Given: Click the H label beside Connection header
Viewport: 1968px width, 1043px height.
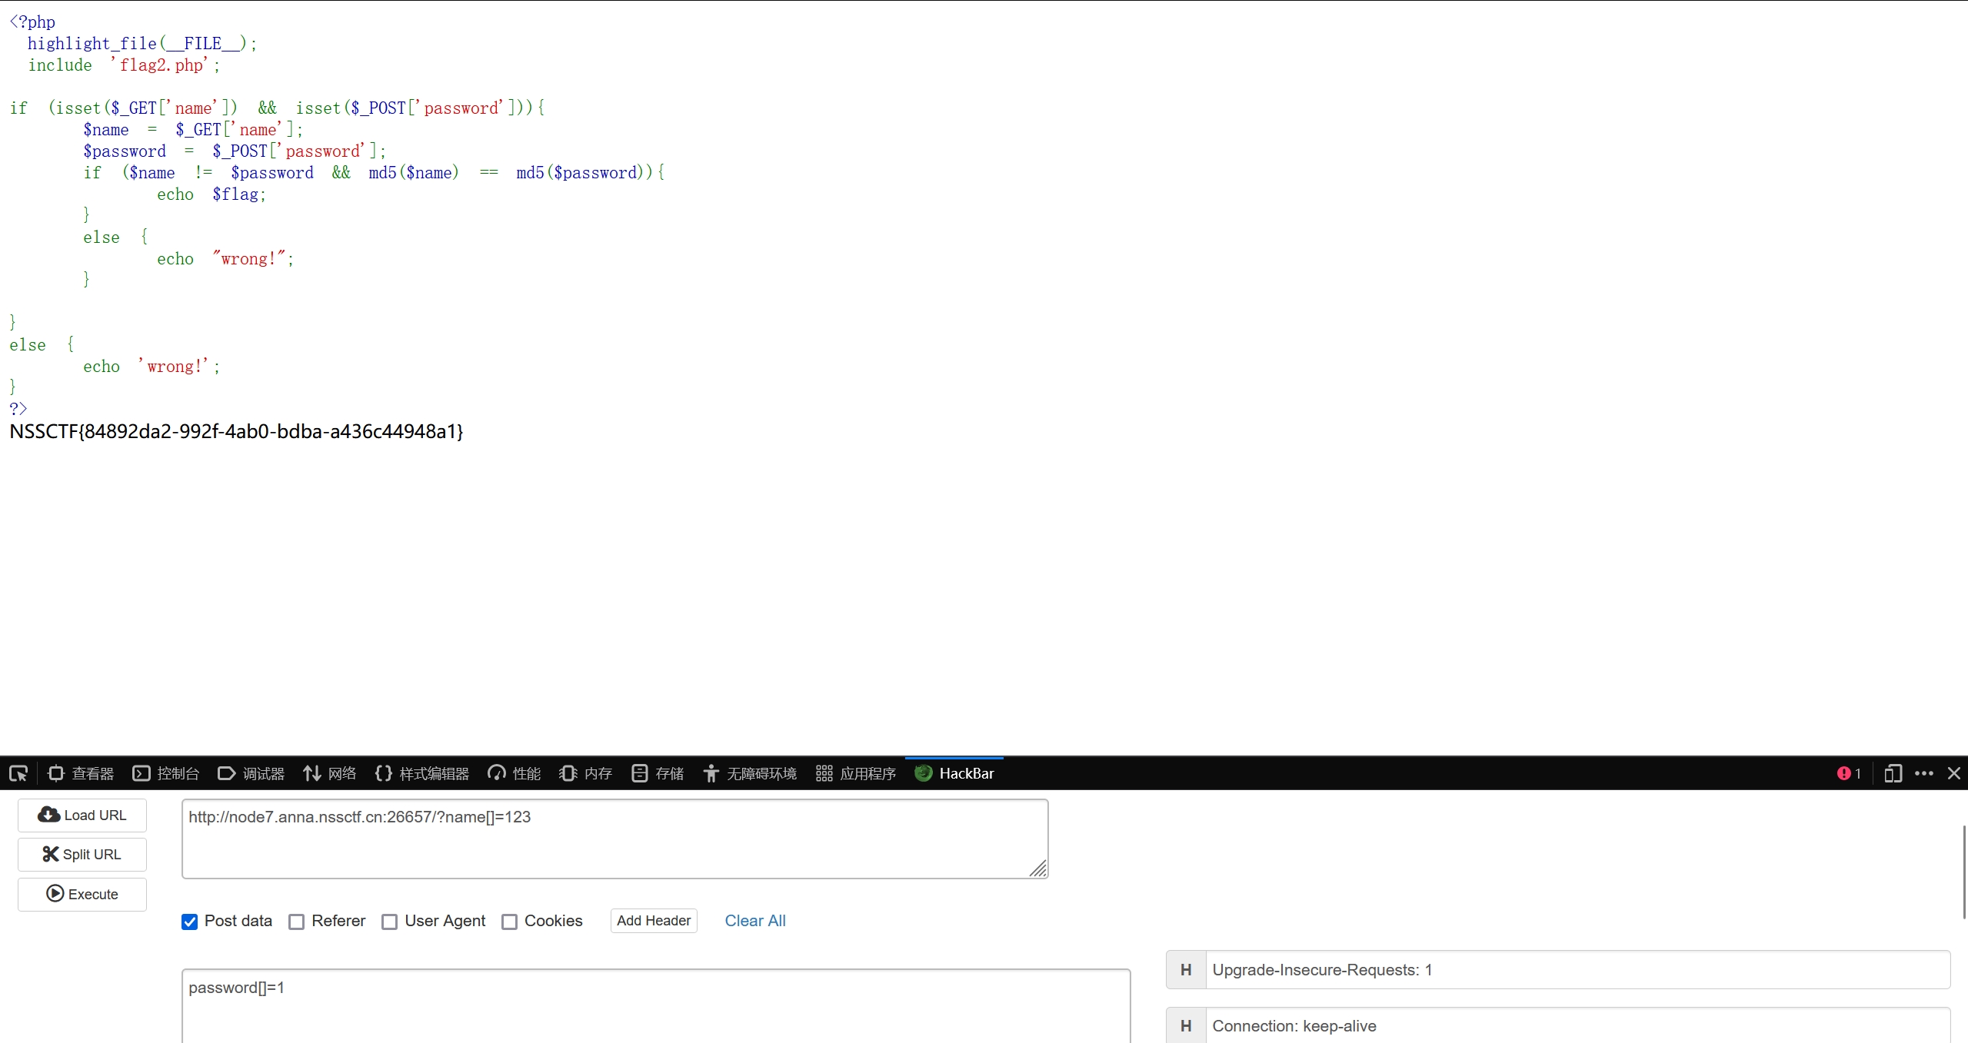Looking at the screenshot, I should (1186, 1025).
